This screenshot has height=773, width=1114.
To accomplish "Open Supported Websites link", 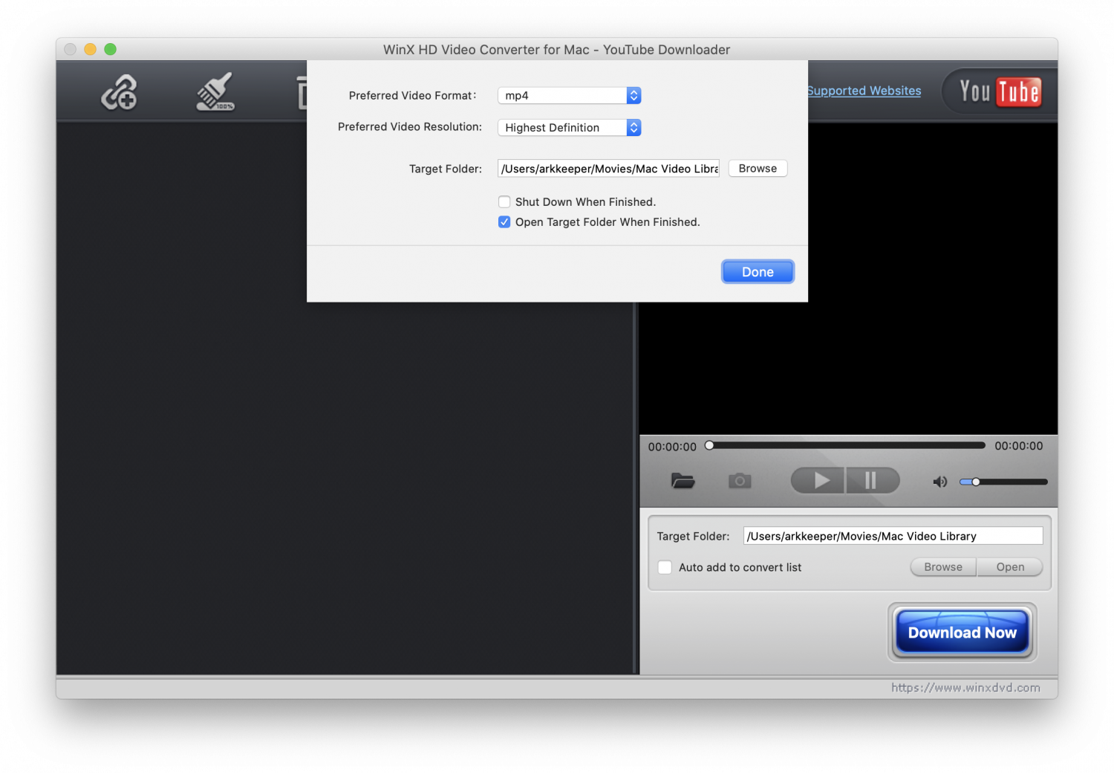I will [x=864, y=91].
